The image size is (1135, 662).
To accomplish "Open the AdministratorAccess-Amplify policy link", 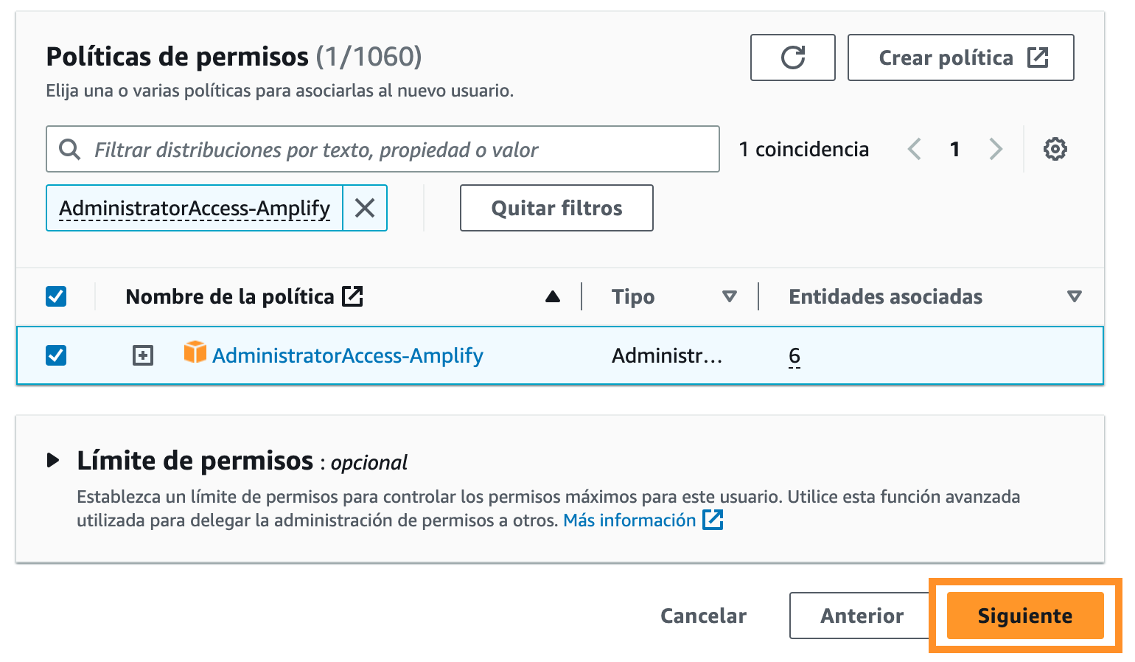I will (x=348, y=355).
